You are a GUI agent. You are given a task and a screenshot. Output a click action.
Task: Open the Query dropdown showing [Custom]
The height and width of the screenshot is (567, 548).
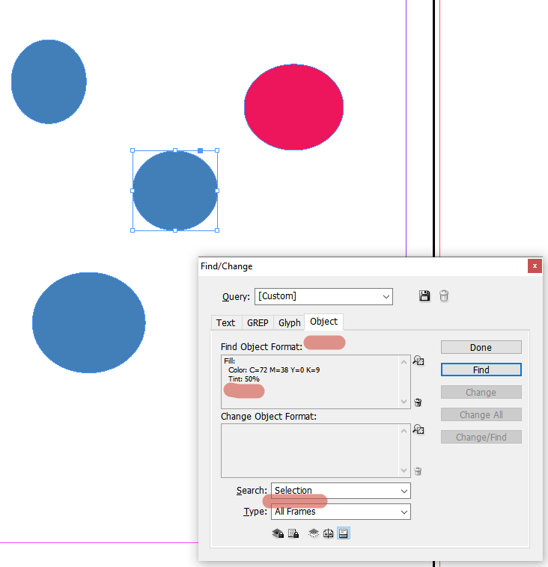tap(323, 296)
